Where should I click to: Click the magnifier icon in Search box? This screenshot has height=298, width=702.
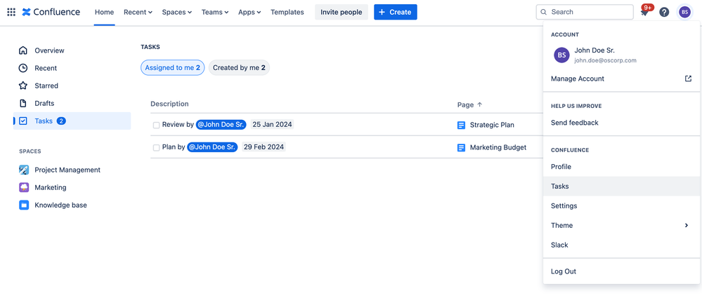(543, 12)
